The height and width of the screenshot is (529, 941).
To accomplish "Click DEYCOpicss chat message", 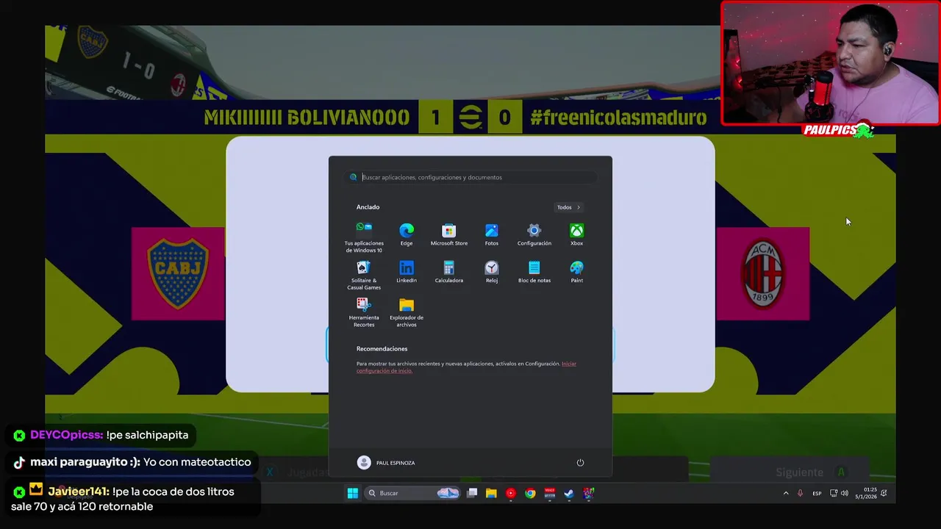I will (101, 435).
